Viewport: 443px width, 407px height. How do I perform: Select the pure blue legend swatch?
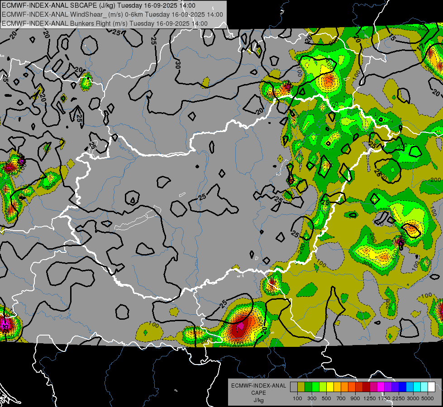coord(403,387)
